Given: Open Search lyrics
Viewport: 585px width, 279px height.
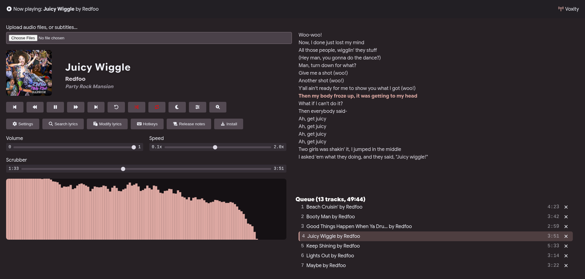Looking at the screenshot, I should pos(63,124).
